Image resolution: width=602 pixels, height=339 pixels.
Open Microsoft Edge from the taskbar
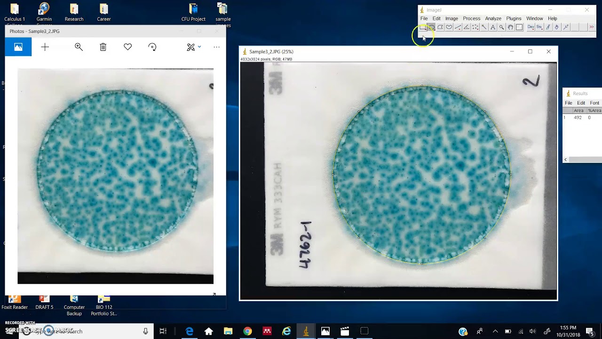[189, 331]
